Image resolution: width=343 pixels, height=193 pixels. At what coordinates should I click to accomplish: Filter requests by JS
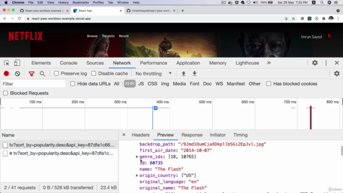[x=141, y=84]
